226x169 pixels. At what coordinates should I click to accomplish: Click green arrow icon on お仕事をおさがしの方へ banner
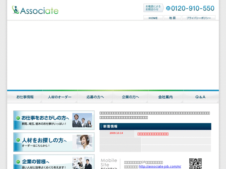[18, 118]
